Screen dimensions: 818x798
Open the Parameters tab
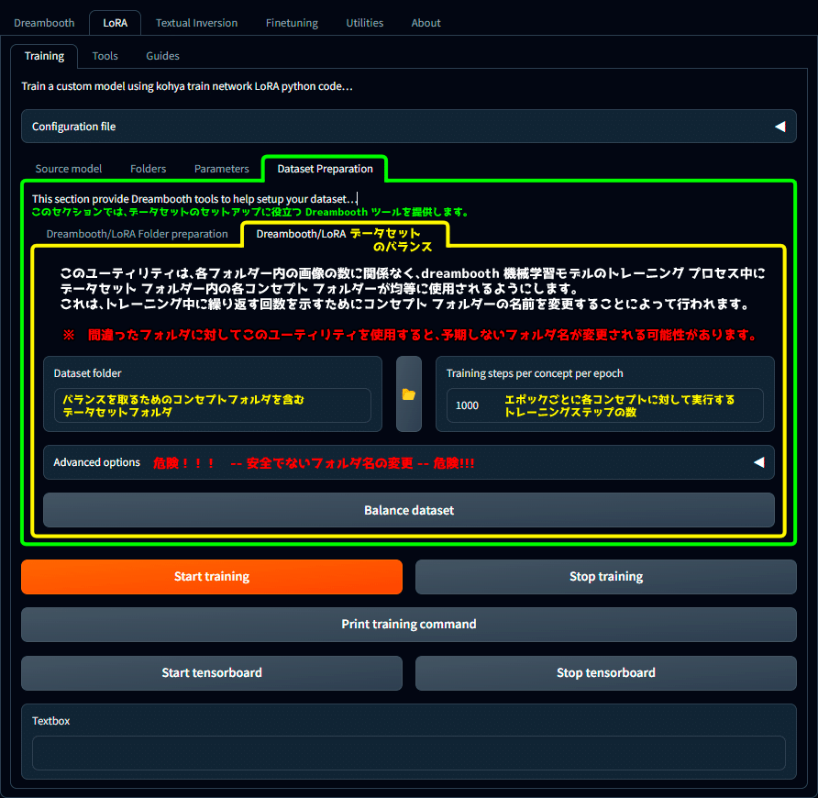coord(221,169)
